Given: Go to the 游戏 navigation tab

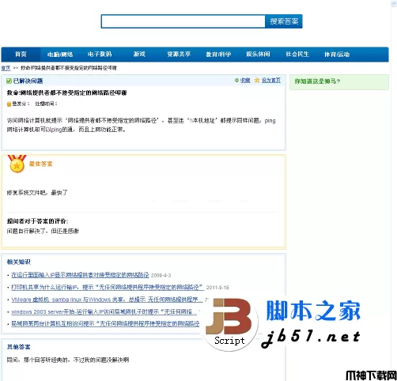Looking at the screenshot, I should (139, 55).
